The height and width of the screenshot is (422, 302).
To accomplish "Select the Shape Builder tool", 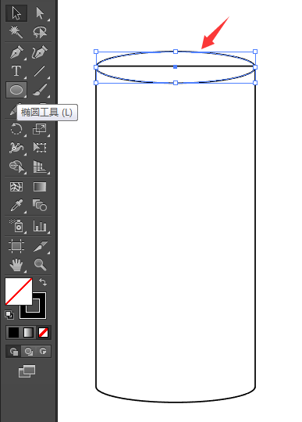I will pyautogui.click(x=16, y=166).
